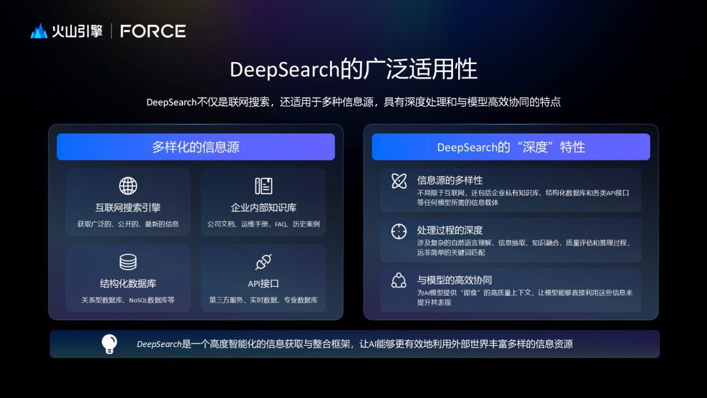707x398 pixels.
Task: Click the database stack icon above 结构化数据库
Action: click(x=128, y=262)
